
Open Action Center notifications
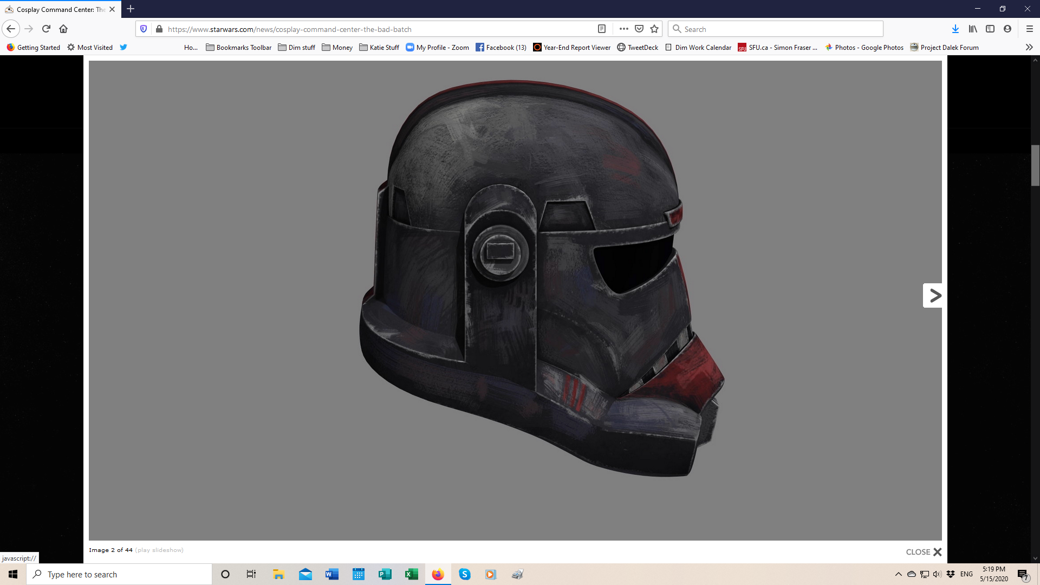(x=1023, y=574)
